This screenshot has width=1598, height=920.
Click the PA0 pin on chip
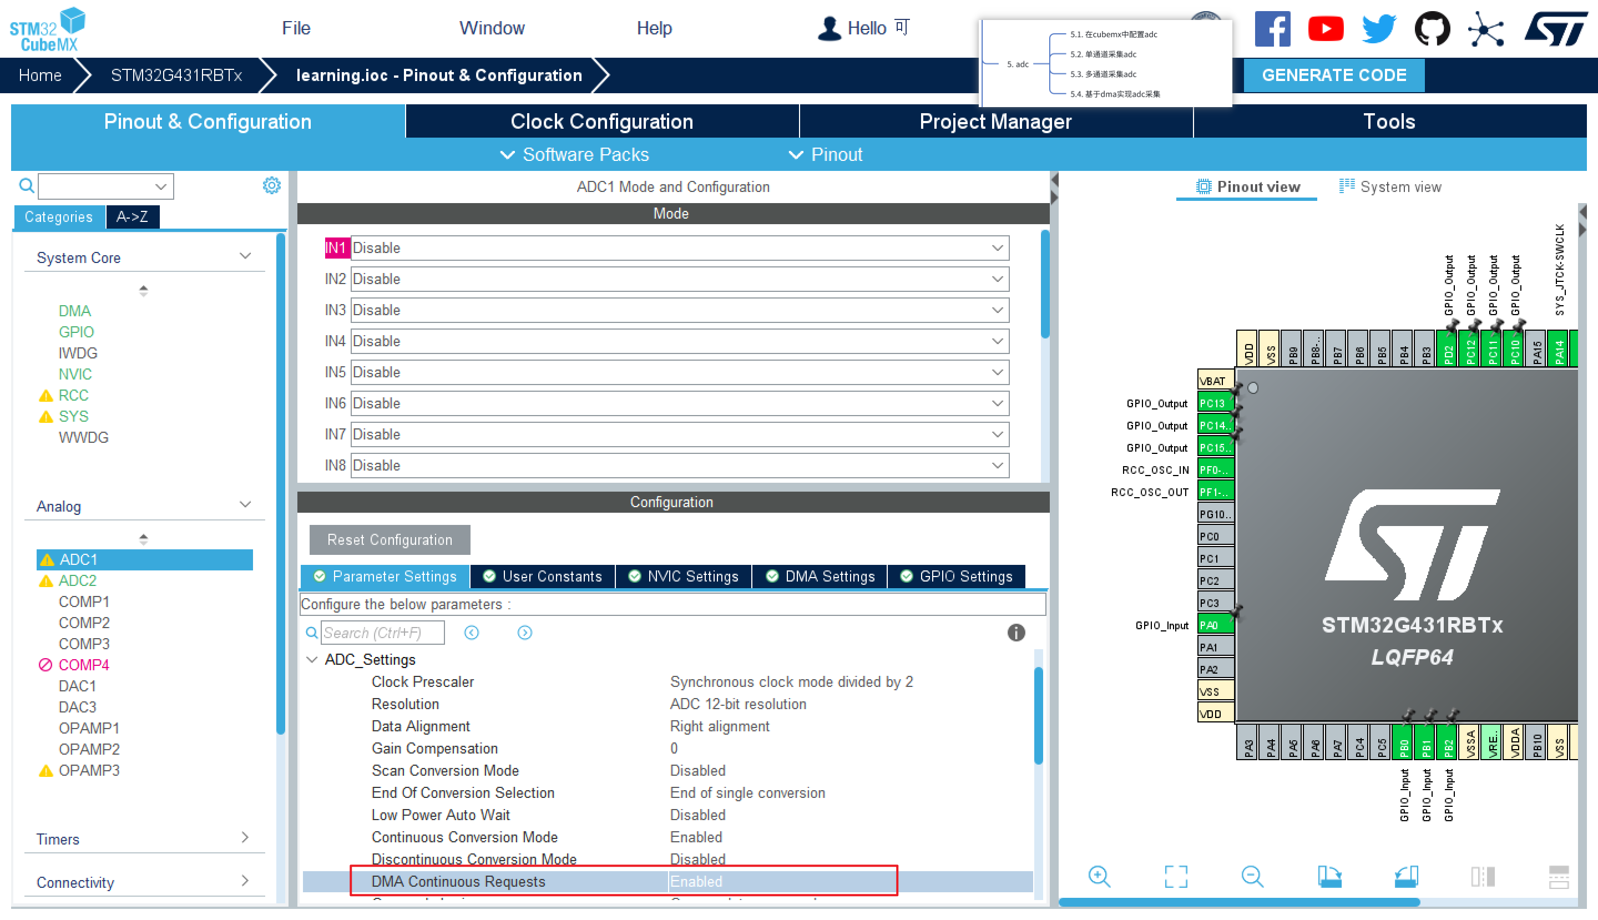tap(1215, 625)
